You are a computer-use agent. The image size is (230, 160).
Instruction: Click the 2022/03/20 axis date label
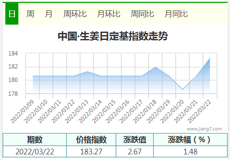(172, 111)
